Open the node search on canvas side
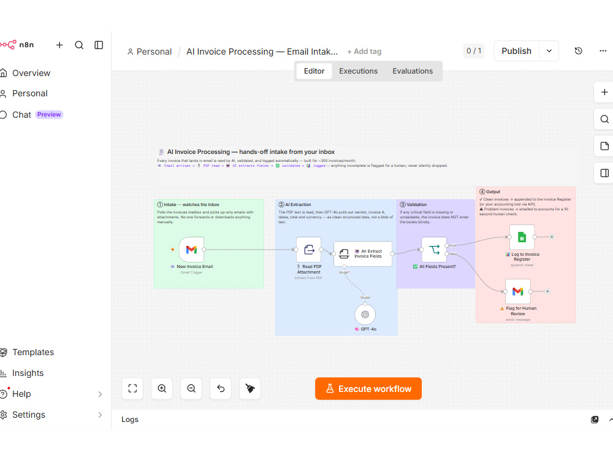Screen dimensions: 613x460 (x=604, y=120)
